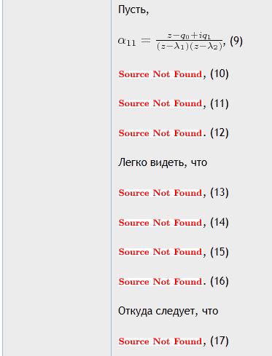Click the Source Not Found image for equation 11
Viewport: 272px width, 356px height.
(x=160, y=103)
